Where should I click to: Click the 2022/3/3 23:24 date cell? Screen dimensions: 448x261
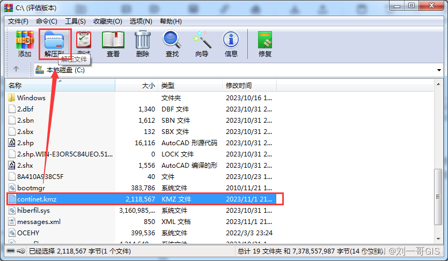(x=249, y=233)
